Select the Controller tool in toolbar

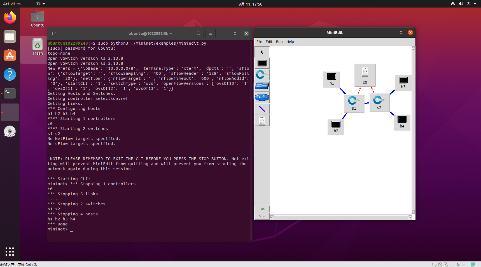tap(262, 121)
